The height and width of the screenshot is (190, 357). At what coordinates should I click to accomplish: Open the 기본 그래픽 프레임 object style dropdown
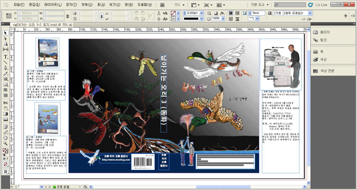click(x=310, y=13)
